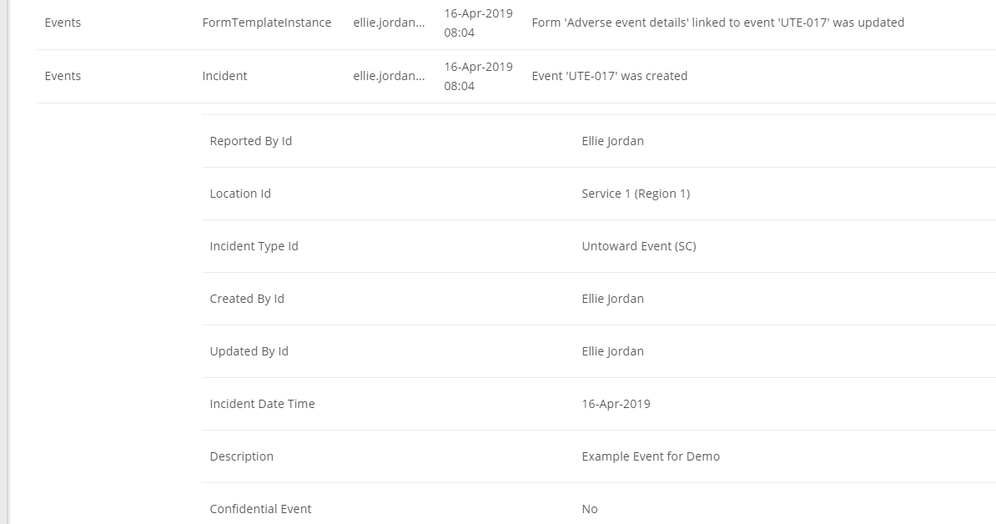The width and height of the screenshot is (996, 524).
Task: Click the Incident Type Id label
Action: point(254,246)
